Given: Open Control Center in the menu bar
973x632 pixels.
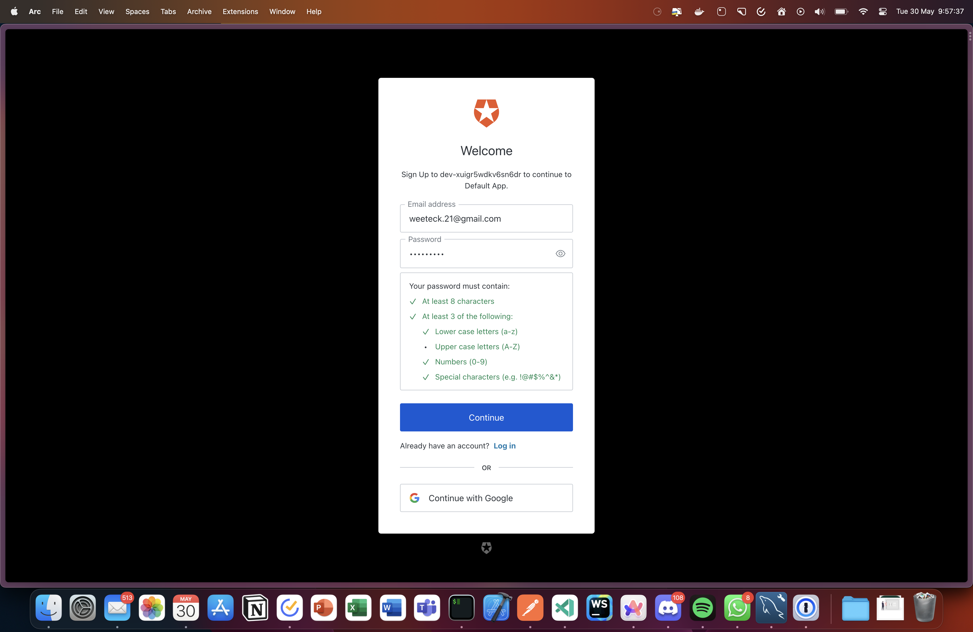Looking at the screenshot, I should 882,11.
